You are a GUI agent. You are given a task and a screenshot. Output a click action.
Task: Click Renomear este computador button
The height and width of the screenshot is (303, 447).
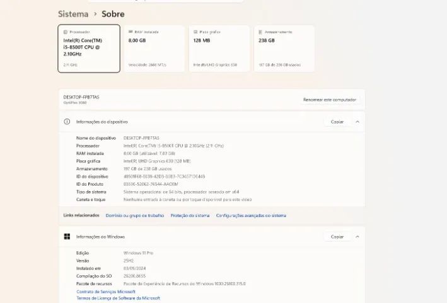tap(330, 100)
